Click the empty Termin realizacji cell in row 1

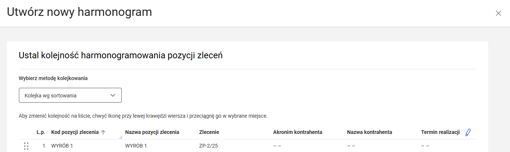(x=425, y=146)
